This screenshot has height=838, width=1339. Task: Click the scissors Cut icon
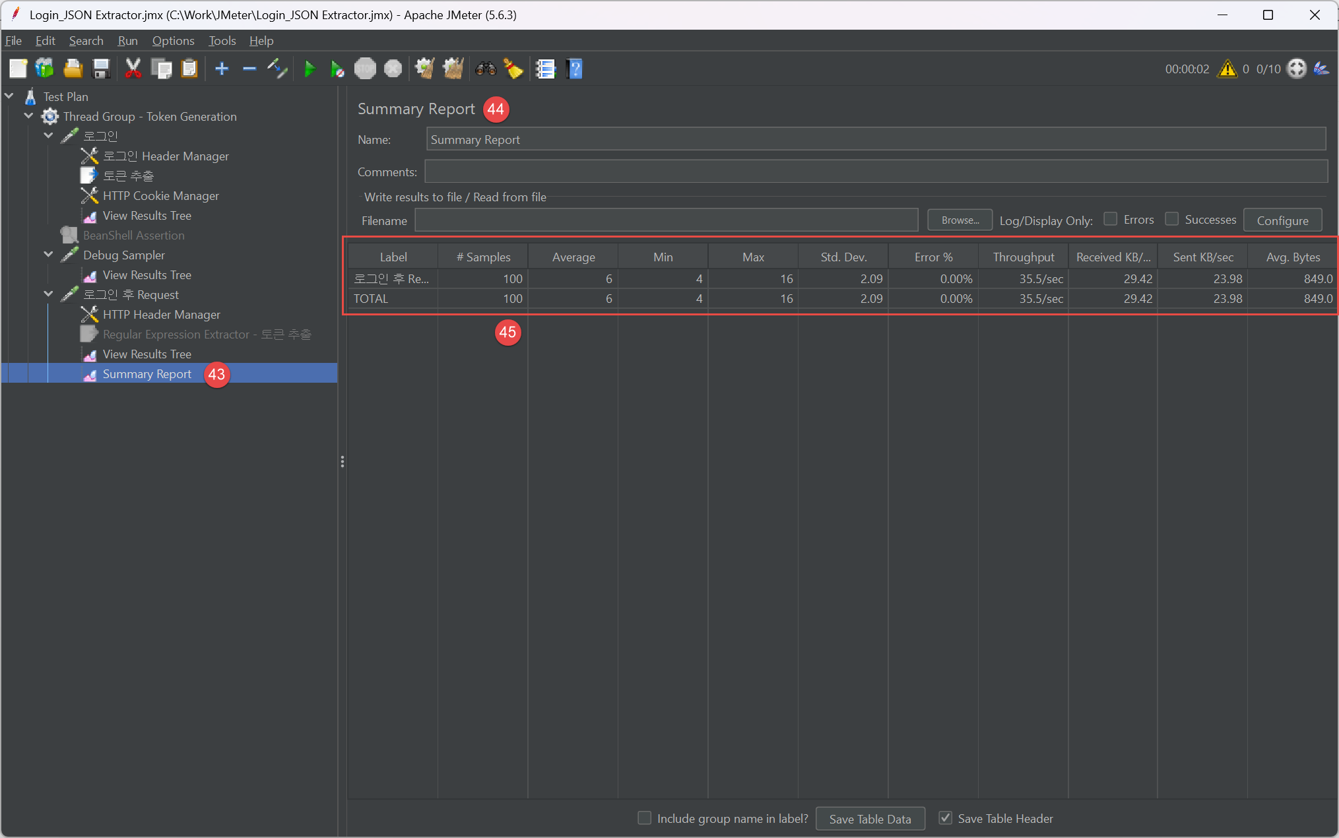[x=133, y=69]
